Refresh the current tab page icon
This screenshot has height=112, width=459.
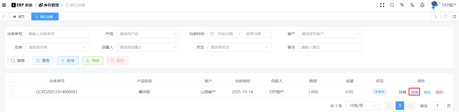pyautogui.click(x=445, y=17)
